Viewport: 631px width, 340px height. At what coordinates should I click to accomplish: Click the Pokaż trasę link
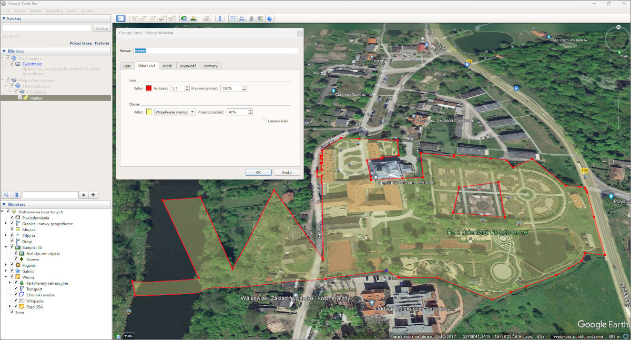pyautogui.click(x=81, y=43)
